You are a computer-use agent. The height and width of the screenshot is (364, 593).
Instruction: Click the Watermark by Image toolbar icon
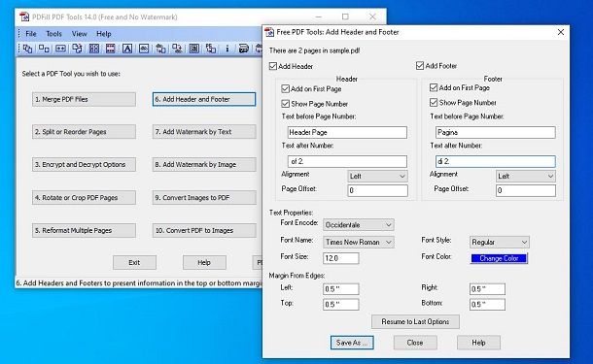(144, 49)
